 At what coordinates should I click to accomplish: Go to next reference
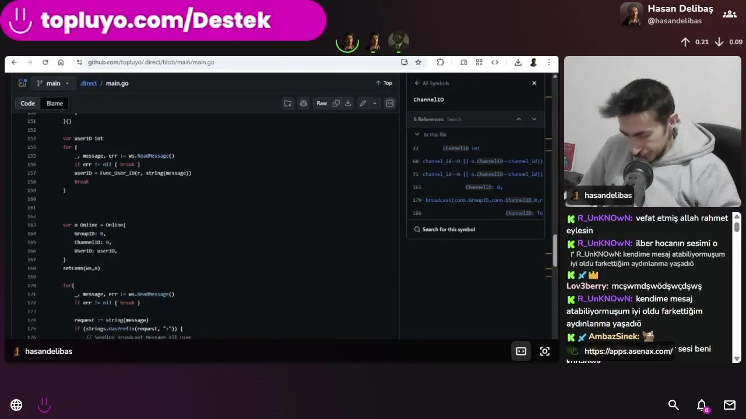coord(534,119)
